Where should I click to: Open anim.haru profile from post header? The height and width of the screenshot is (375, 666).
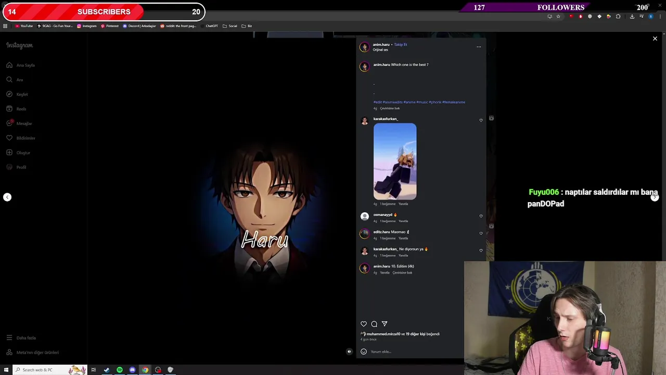[381, 44]
